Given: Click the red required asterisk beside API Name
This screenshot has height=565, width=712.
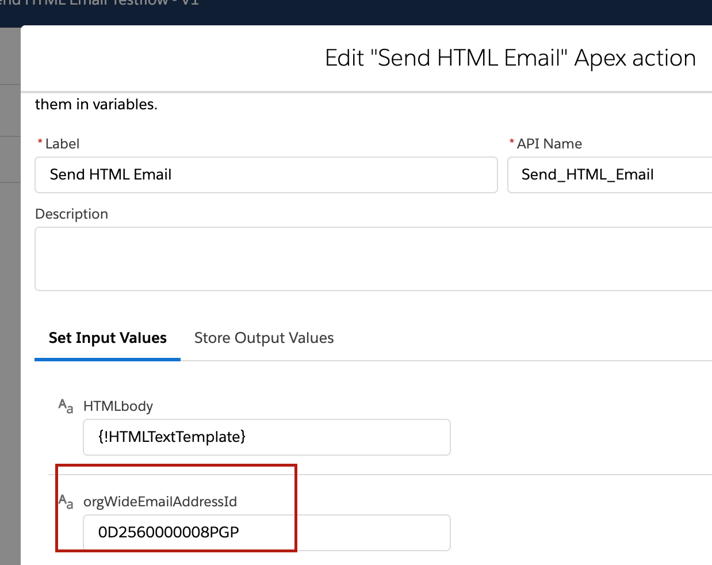Looking at the screenshot, I should 511,143.
